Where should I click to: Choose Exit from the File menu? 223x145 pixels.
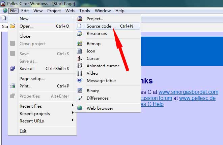click(x=42, y=131)
